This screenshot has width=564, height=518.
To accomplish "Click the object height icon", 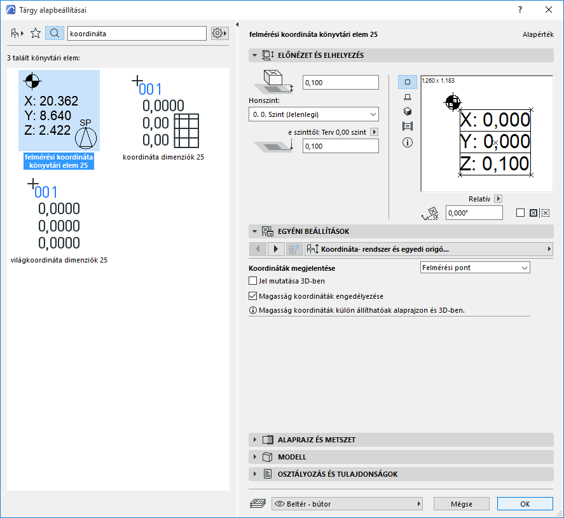I will tap(273, 83).
